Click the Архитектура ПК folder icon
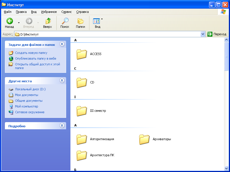230x172 pixels. click(82, 155)
